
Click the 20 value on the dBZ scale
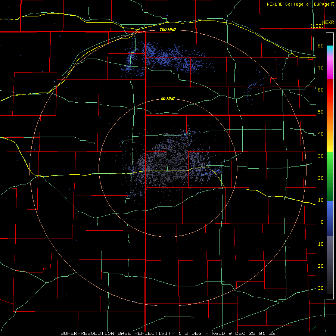tap(321, 178)
